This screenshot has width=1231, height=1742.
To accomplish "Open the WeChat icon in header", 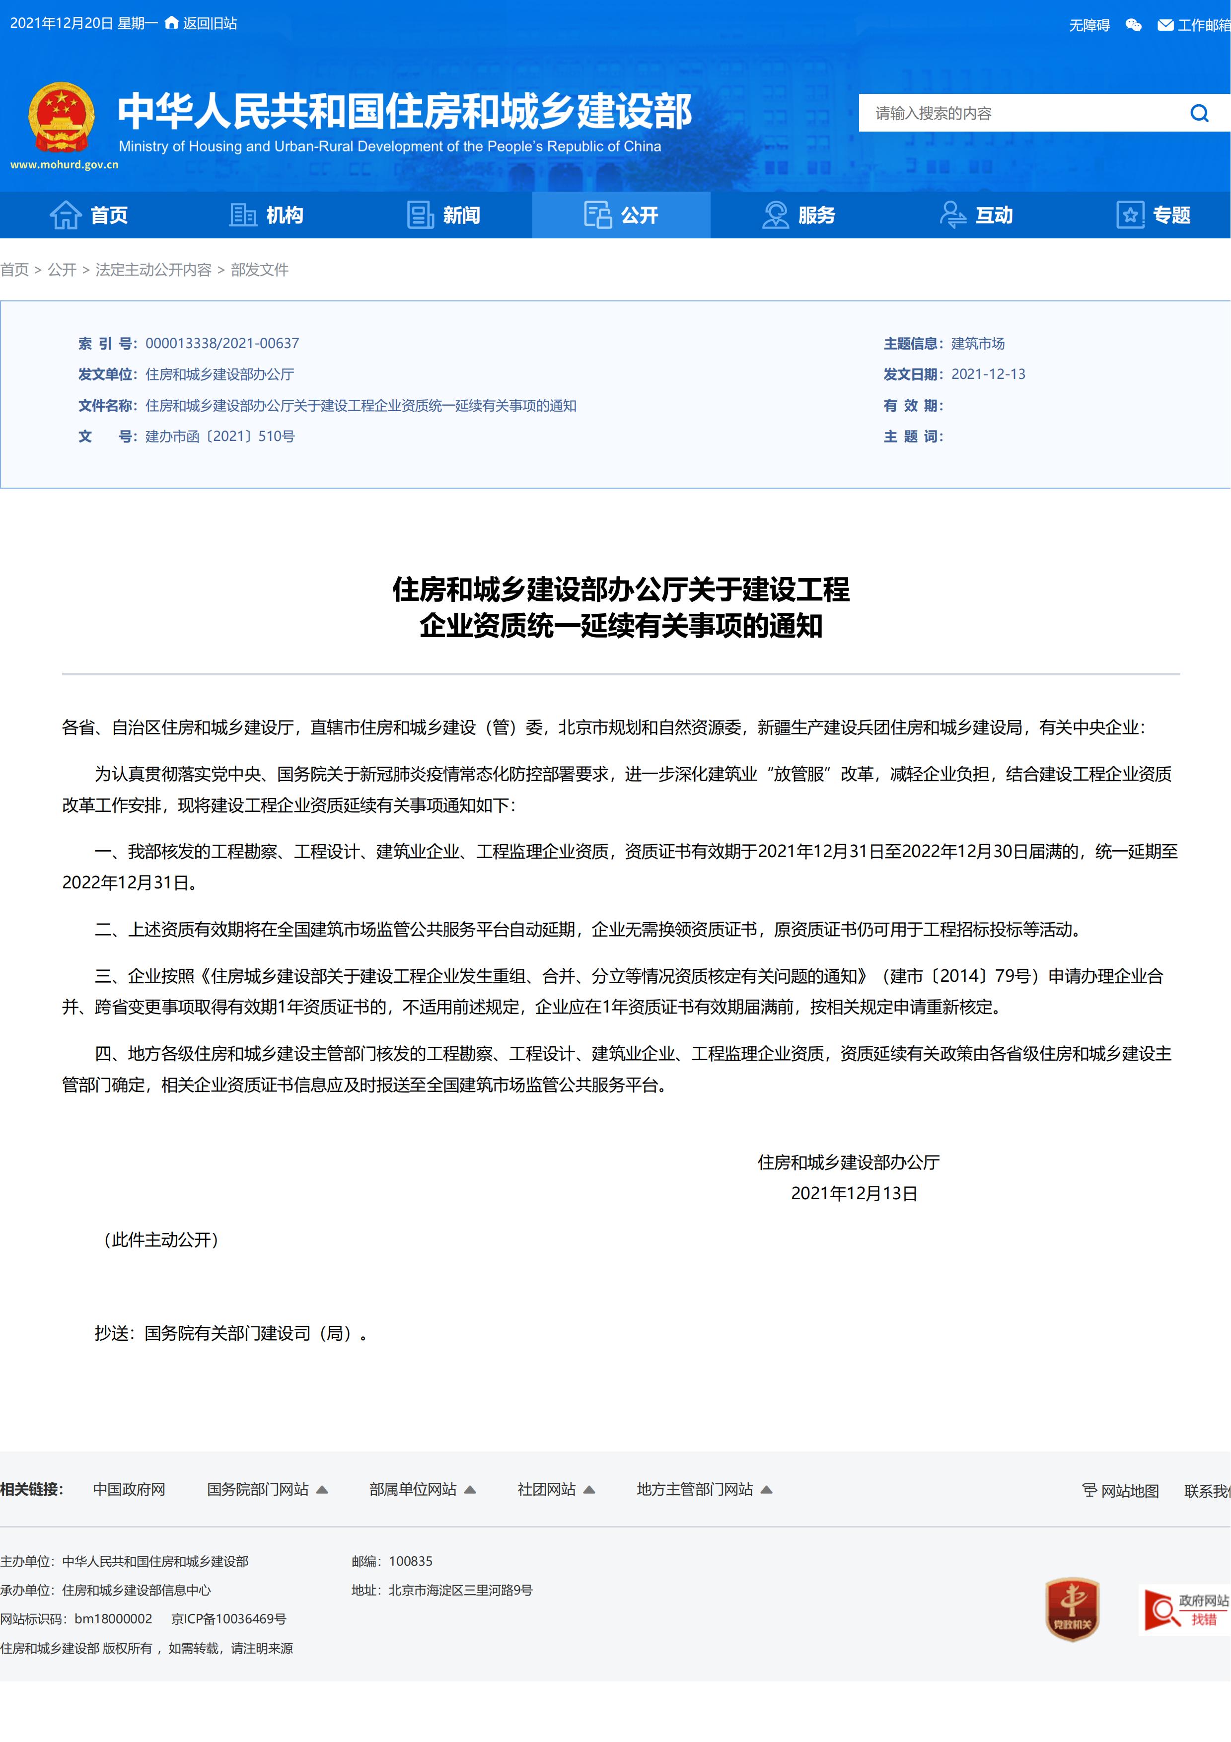I will [x=1133, y=25].
